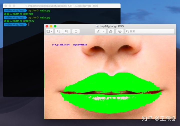This screenshot has width=180, height=126.
Task: Click the tmp48gdaogc.PNG window title
Action: click(112, 26)
